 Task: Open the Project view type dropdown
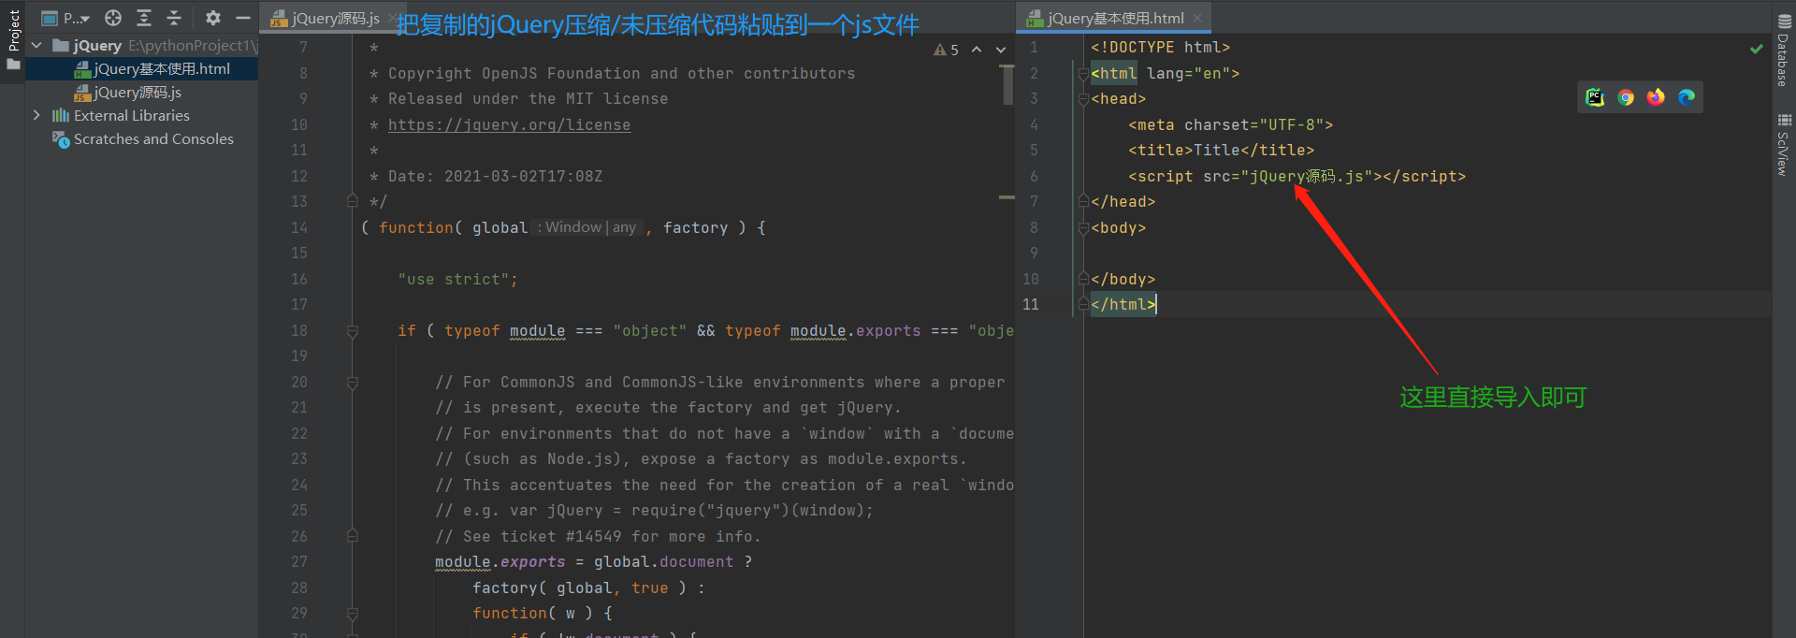click(x=65, y=18)
